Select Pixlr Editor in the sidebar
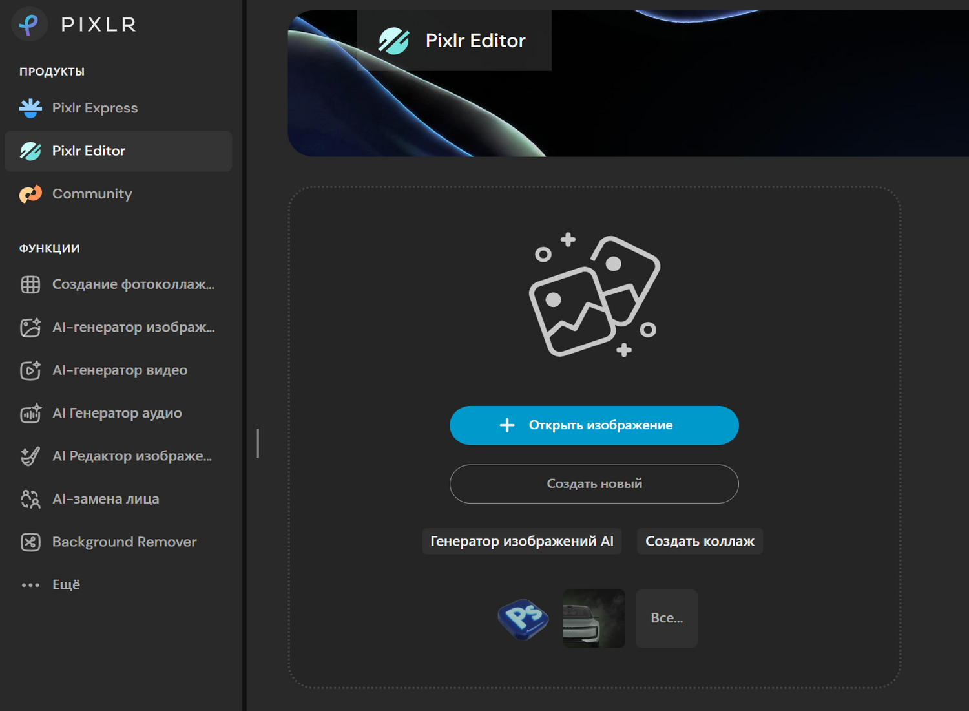Viewport: 969px width, 711px height. point(118,151)
